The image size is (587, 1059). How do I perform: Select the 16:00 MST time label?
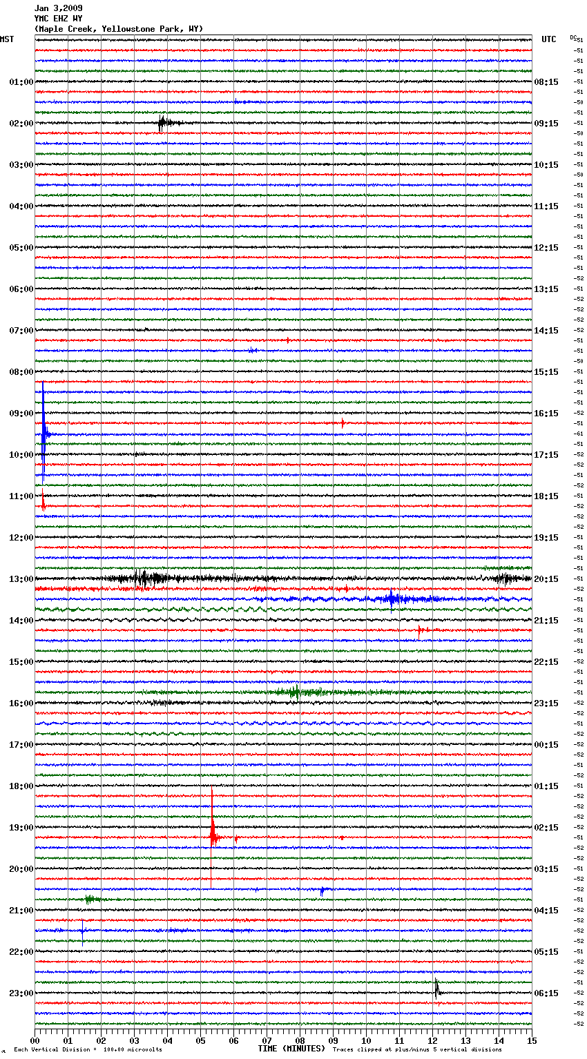(x=21, y=703)
